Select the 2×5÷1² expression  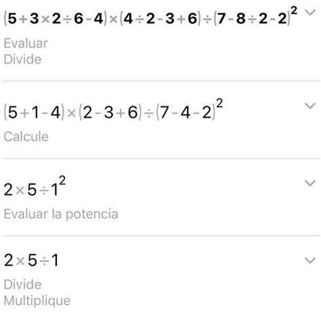[x=35, y=186]
